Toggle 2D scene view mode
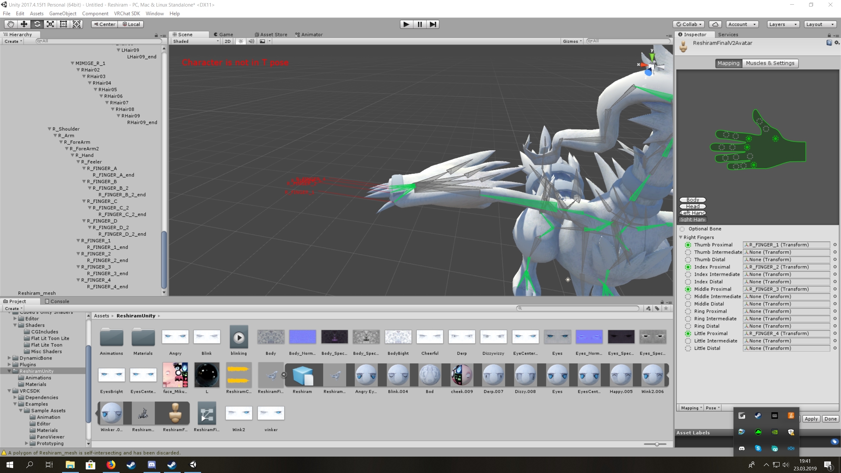The image size is (841, 473). [x=227, y=41]
